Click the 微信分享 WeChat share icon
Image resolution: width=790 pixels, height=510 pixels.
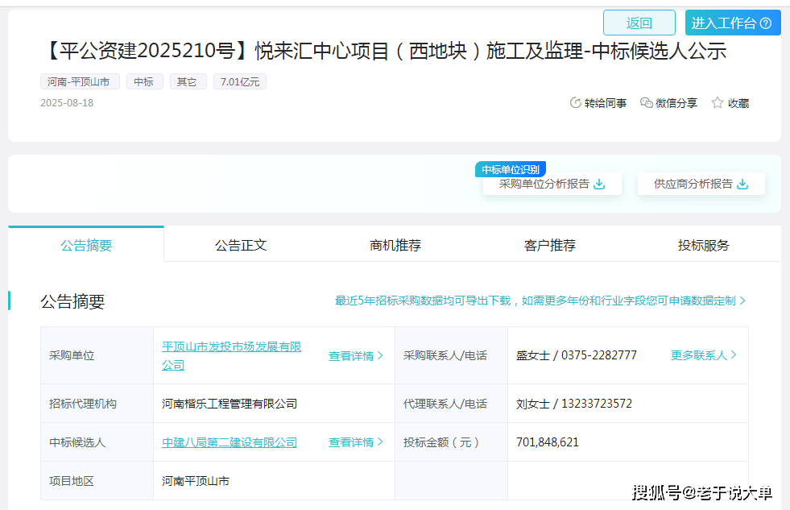pyautogui.click(x=646, y=103)
